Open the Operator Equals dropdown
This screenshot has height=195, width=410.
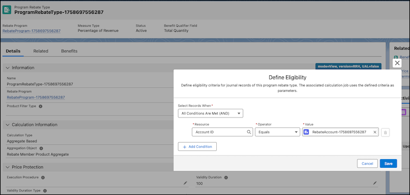click(277, 132)
